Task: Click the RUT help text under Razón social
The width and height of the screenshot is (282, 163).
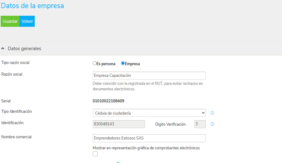Action: pos(148,86)
